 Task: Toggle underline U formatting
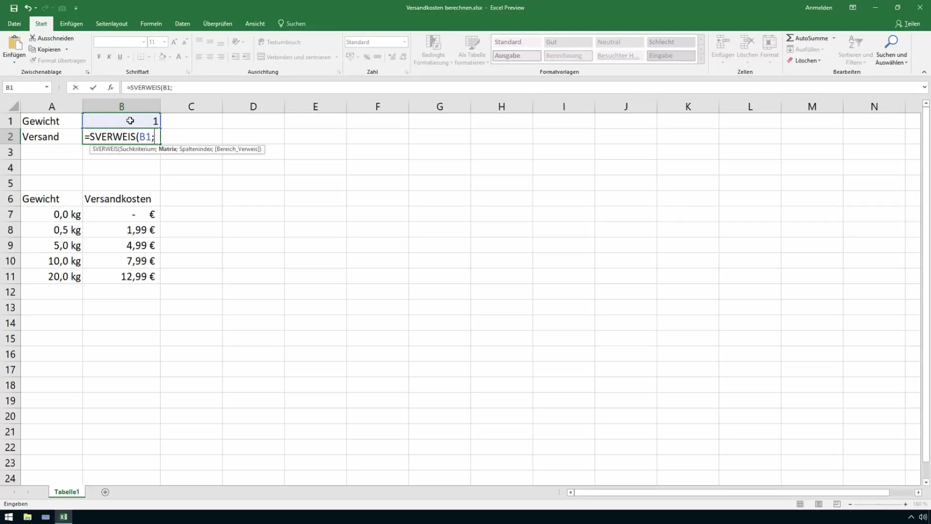coord(120,57)
